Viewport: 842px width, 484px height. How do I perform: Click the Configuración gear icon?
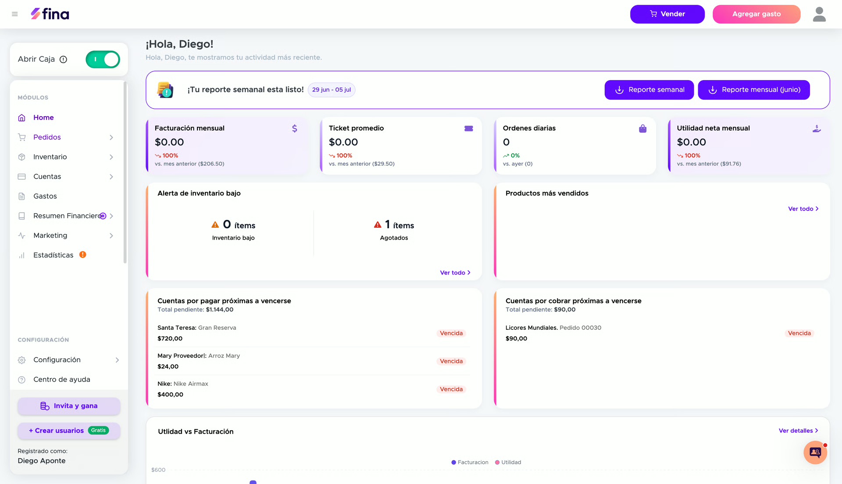(x=22, y=360)
